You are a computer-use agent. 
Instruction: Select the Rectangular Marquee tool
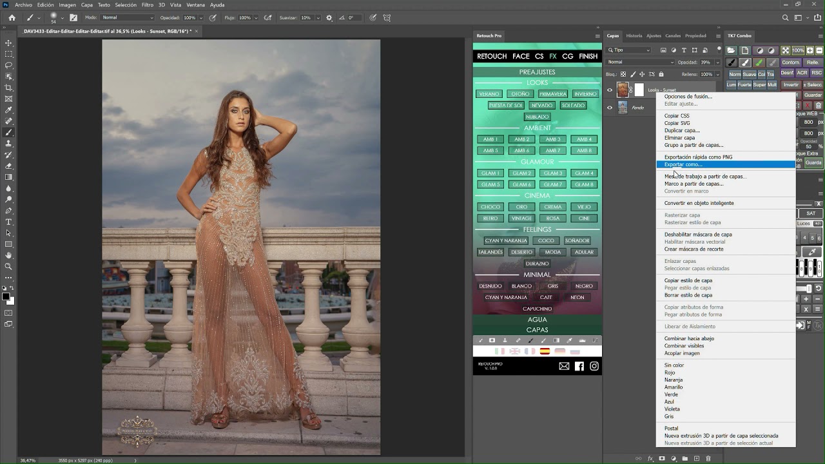tap(8, 54)
